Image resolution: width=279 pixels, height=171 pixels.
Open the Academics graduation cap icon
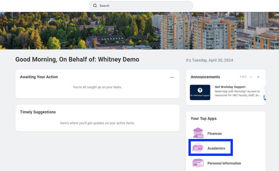198,148
